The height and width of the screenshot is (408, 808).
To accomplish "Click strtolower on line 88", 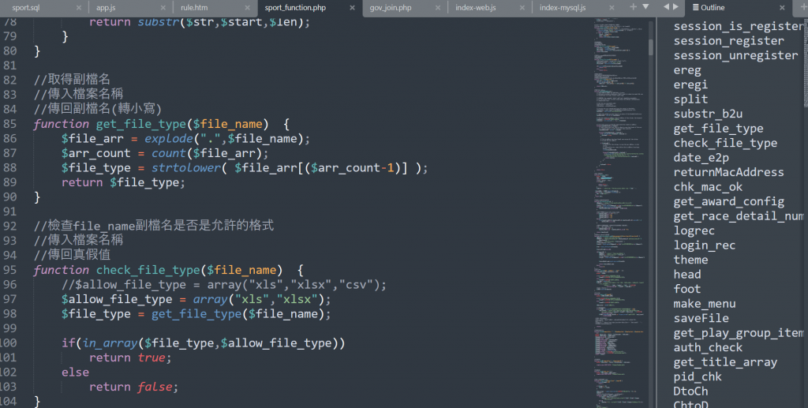I will pos(186,168).
